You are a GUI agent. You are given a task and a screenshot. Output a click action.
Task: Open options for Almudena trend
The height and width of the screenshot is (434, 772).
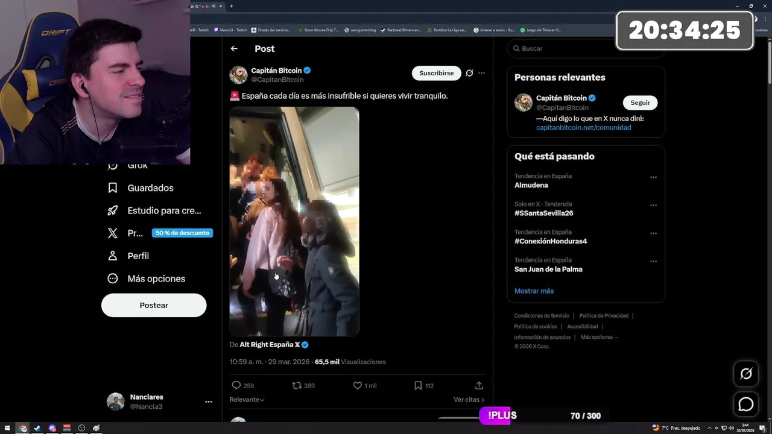(653, 177)
